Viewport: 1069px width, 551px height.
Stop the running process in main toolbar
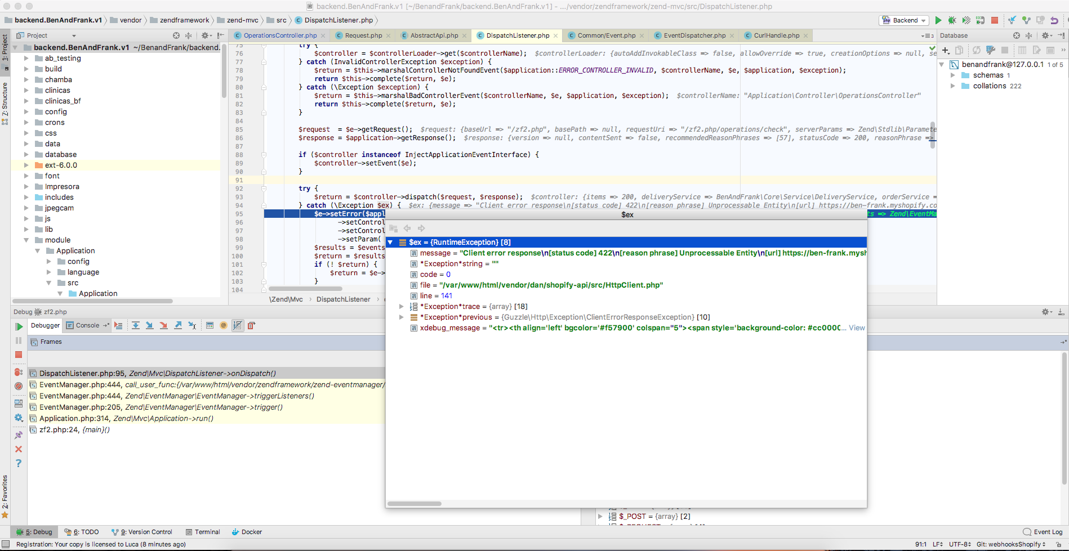coord(995,20)
